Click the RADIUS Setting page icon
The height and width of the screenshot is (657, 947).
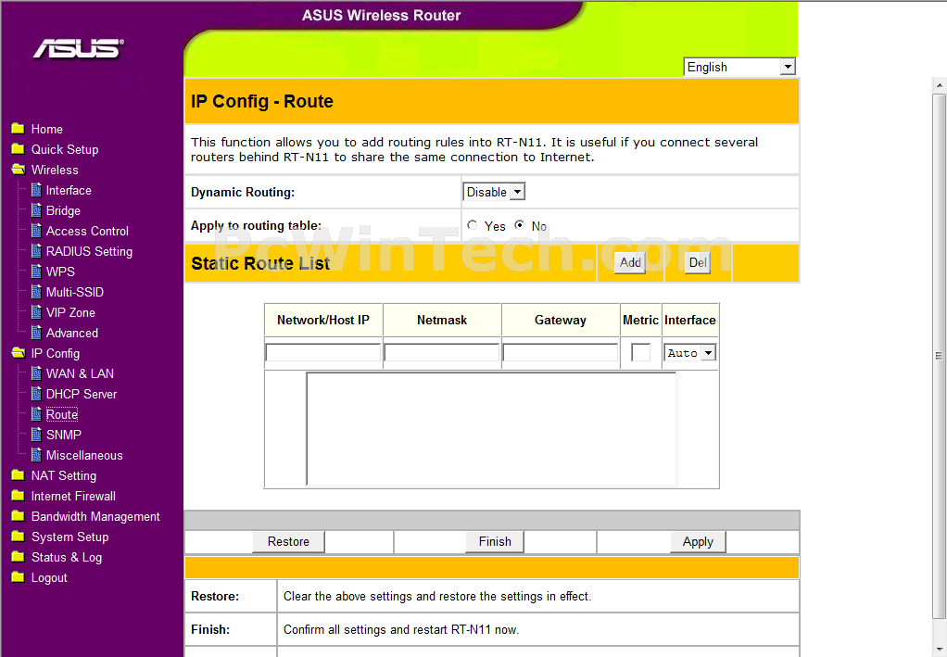tap(36, 251)
